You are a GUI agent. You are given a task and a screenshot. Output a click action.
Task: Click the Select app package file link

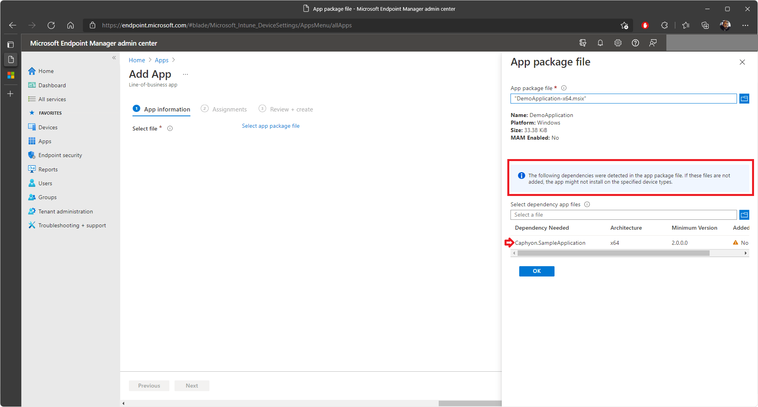coord(271,126)
